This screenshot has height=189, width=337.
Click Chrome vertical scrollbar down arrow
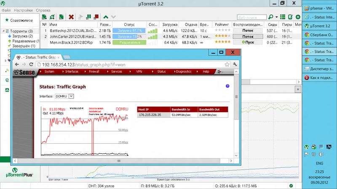(236, 155)
